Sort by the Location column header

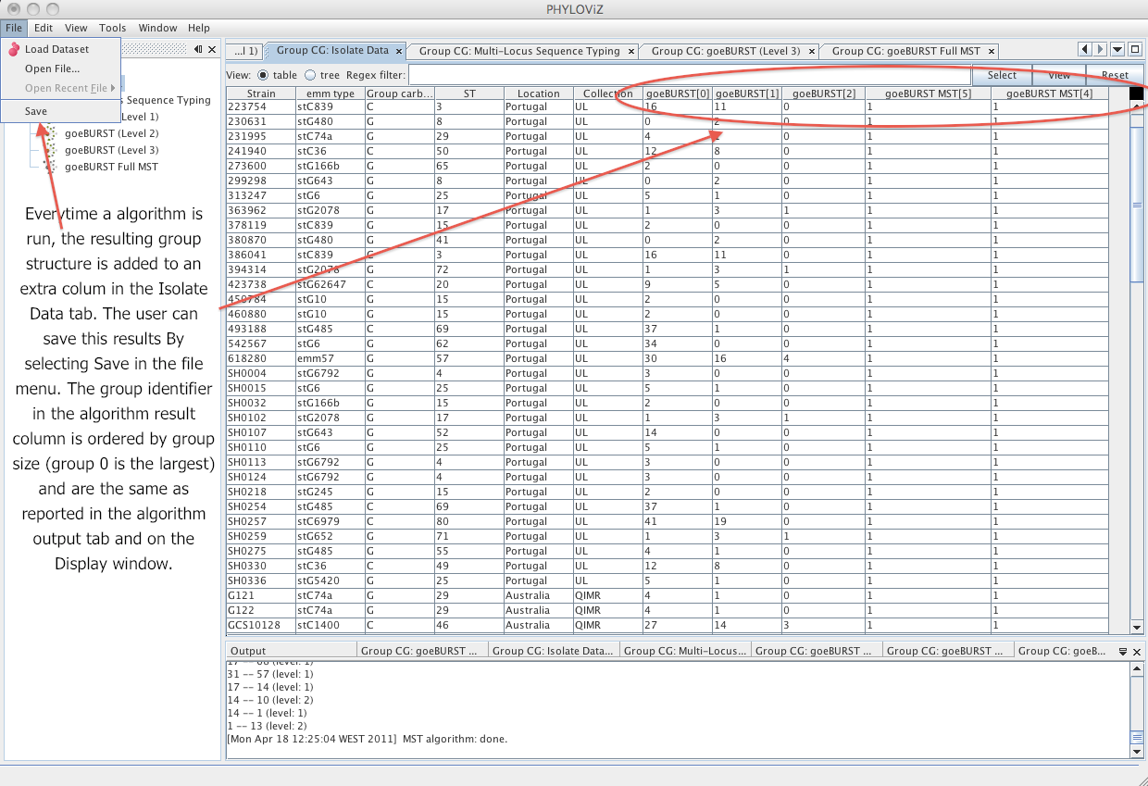tap(539, 94)
